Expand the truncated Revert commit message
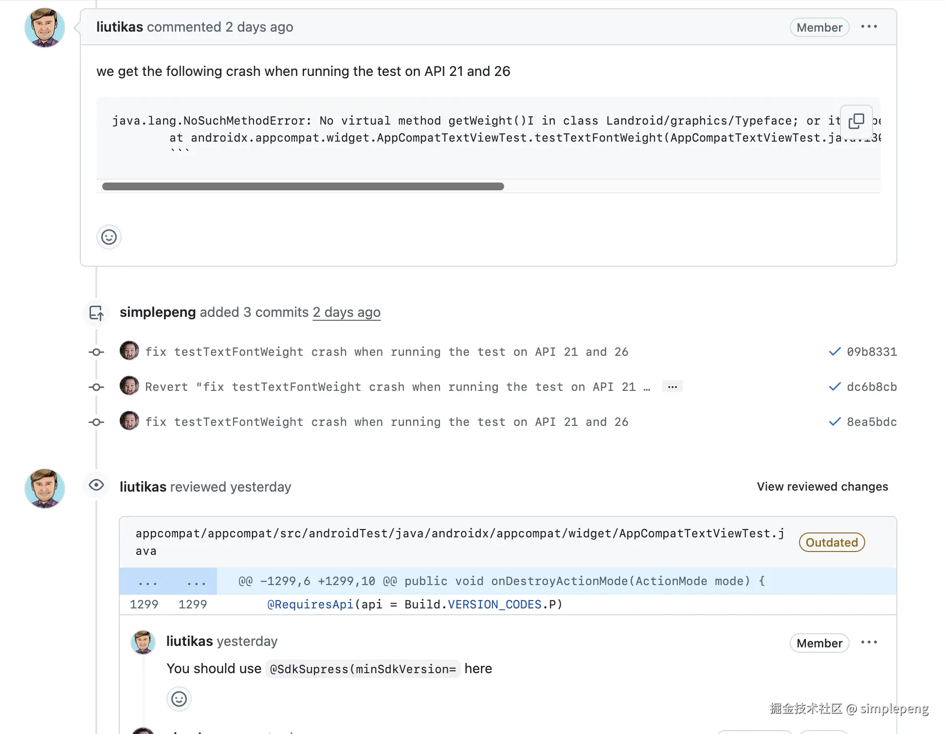Image resolution: width=946 pixels, height=734 pixels. tap(672, 386)
